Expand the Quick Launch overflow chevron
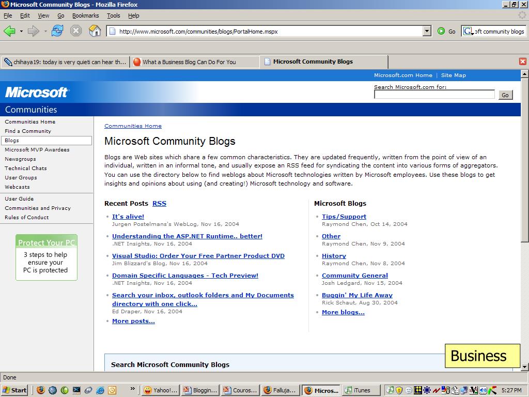The height and width of the screenshot is (397, 529). (133, 389)
